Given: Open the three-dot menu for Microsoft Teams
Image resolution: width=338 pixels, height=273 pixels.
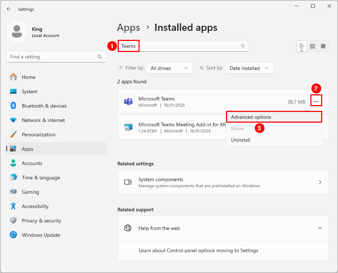Looking at the screenshot, I should (x=316, y=102).
